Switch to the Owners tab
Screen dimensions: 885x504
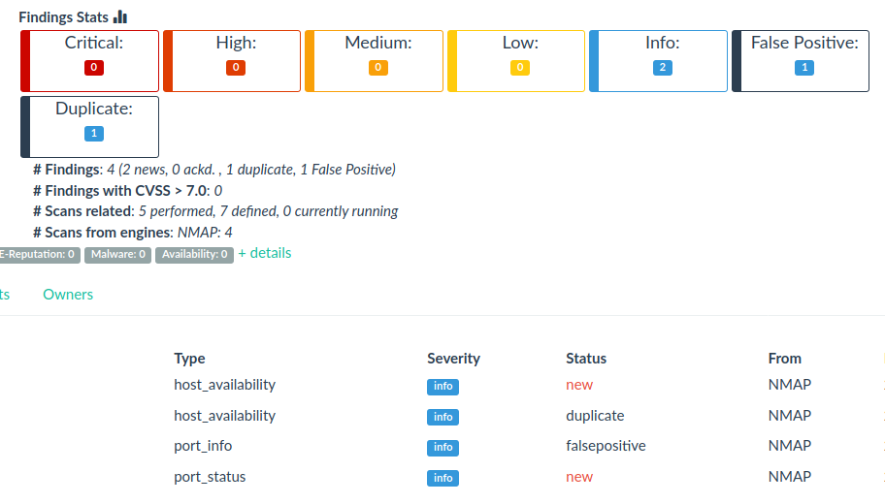(68, 295)
